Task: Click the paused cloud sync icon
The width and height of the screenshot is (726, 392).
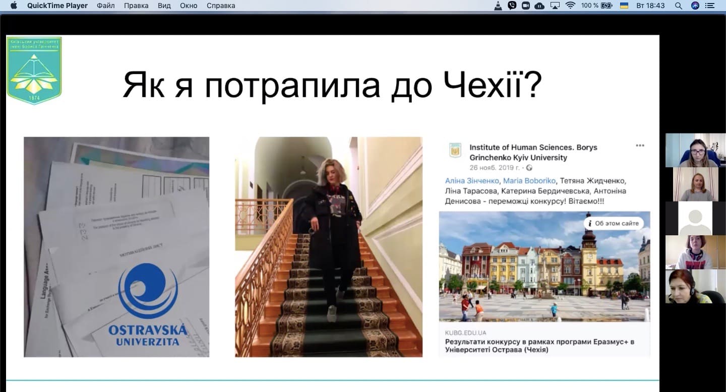Action: point(540,6)
